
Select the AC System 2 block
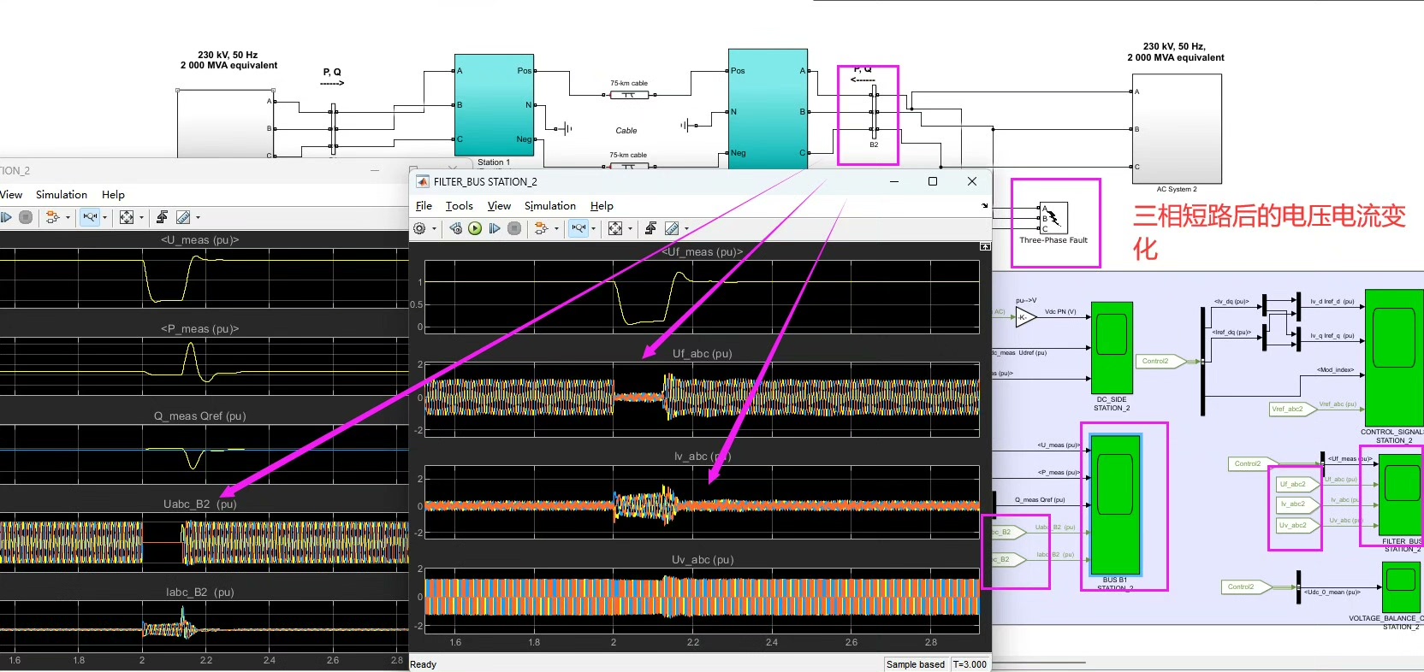click(1177, 129)
